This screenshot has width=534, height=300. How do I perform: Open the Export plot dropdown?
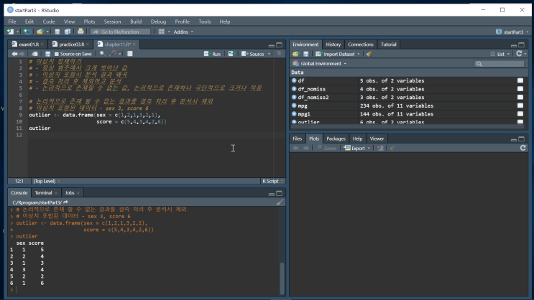click(x=356, y=148)
